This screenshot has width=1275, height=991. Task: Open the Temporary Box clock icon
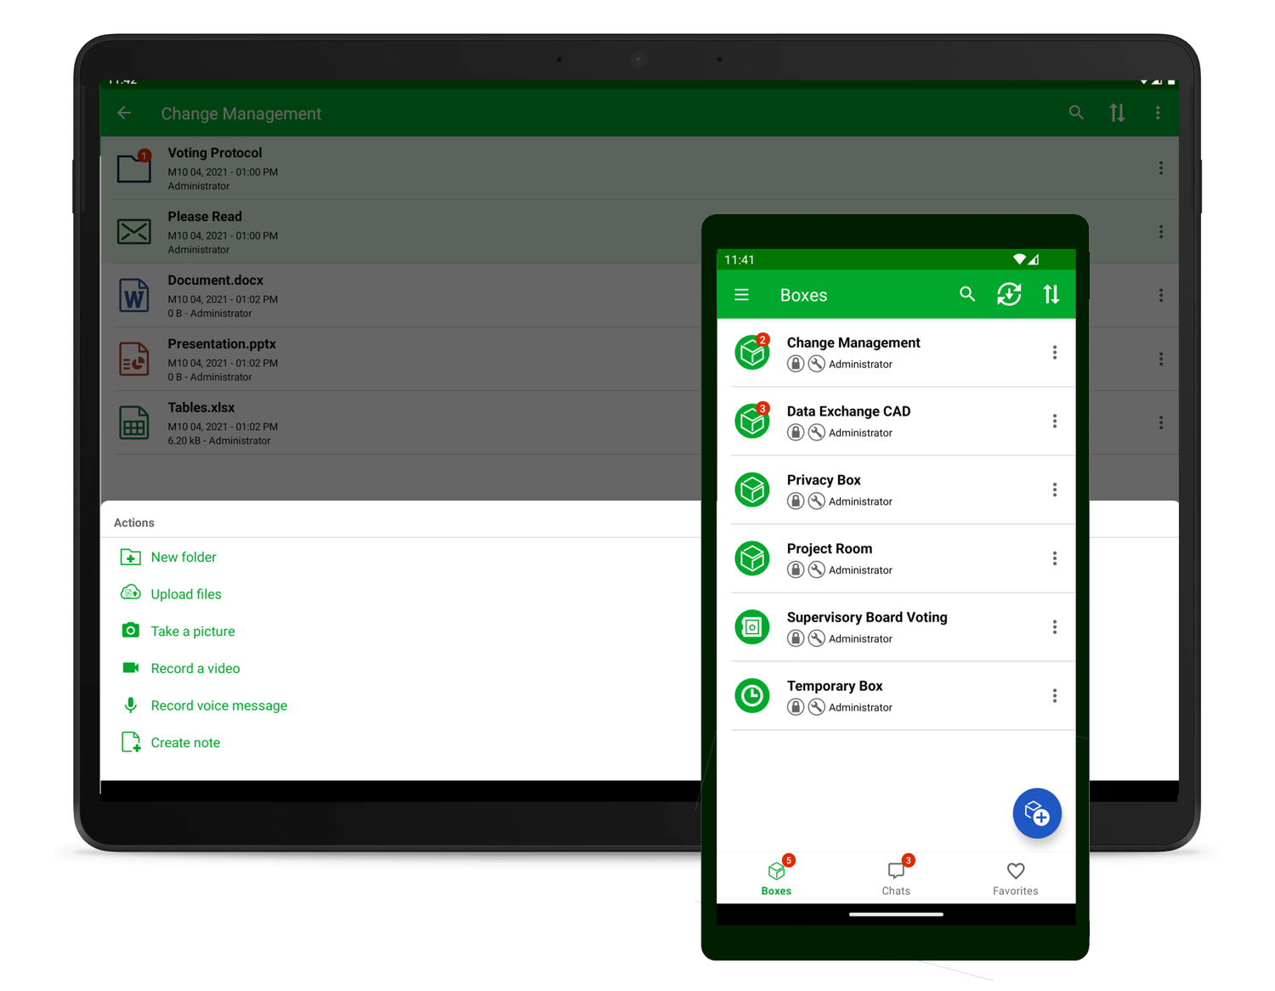752,696
